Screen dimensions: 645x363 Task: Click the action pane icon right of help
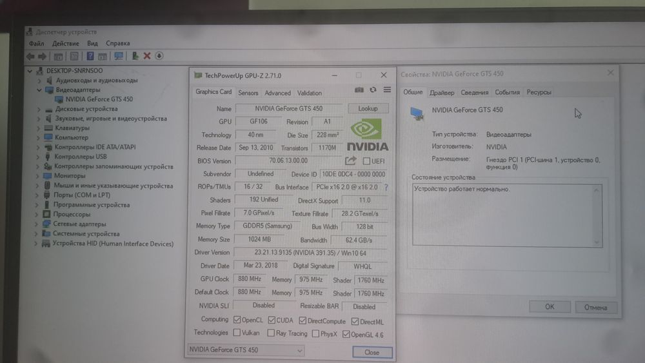pyautogui.click(x=103, y=56)
